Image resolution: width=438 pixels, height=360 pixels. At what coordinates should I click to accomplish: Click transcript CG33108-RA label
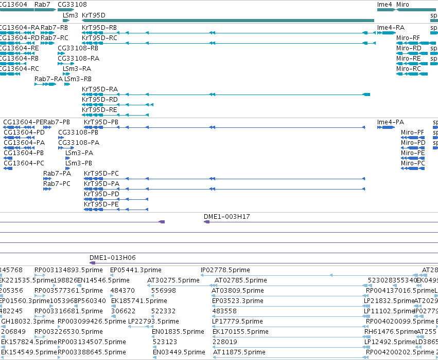click(x=79, y=59)
